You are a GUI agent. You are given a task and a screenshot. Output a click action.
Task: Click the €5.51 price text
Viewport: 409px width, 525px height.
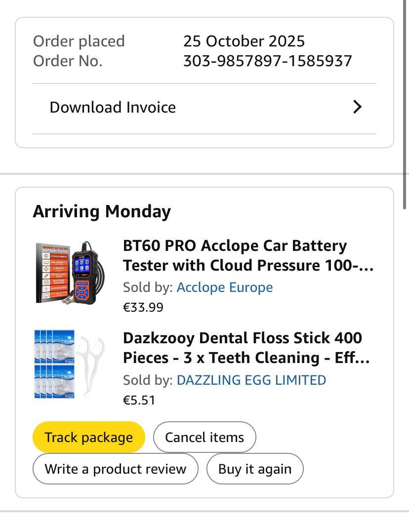pos(139,400)
